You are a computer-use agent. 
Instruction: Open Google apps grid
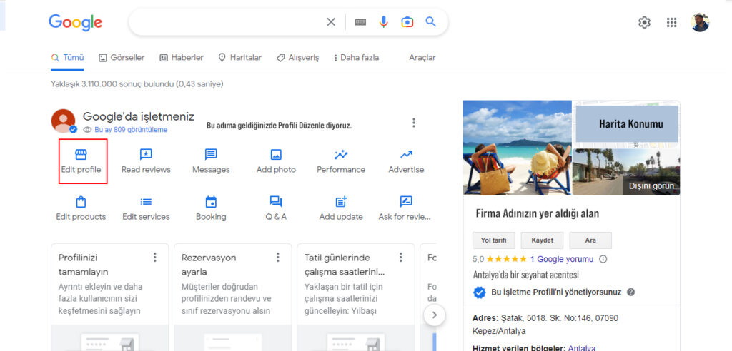point(671,22)
